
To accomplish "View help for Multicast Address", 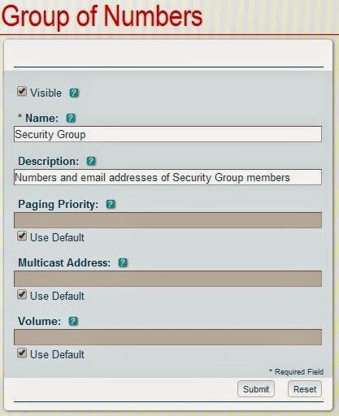I will tap(123, 262).
